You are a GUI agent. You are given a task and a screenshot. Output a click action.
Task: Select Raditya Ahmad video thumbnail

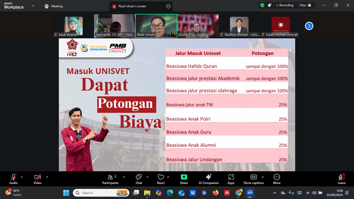[239, 26]
